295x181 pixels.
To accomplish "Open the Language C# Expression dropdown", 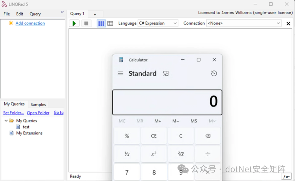I will click(158, 23).
